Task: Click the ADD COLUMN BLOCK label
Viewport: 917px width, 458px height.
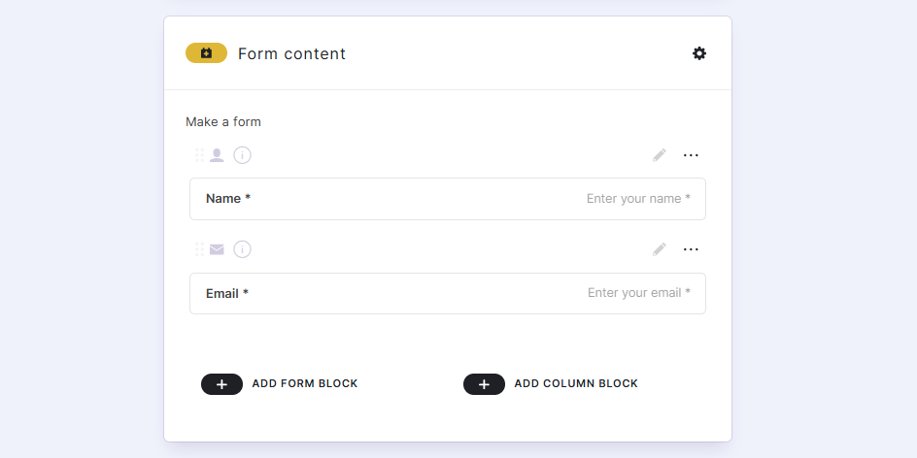Action: click(x=576, y=384)
